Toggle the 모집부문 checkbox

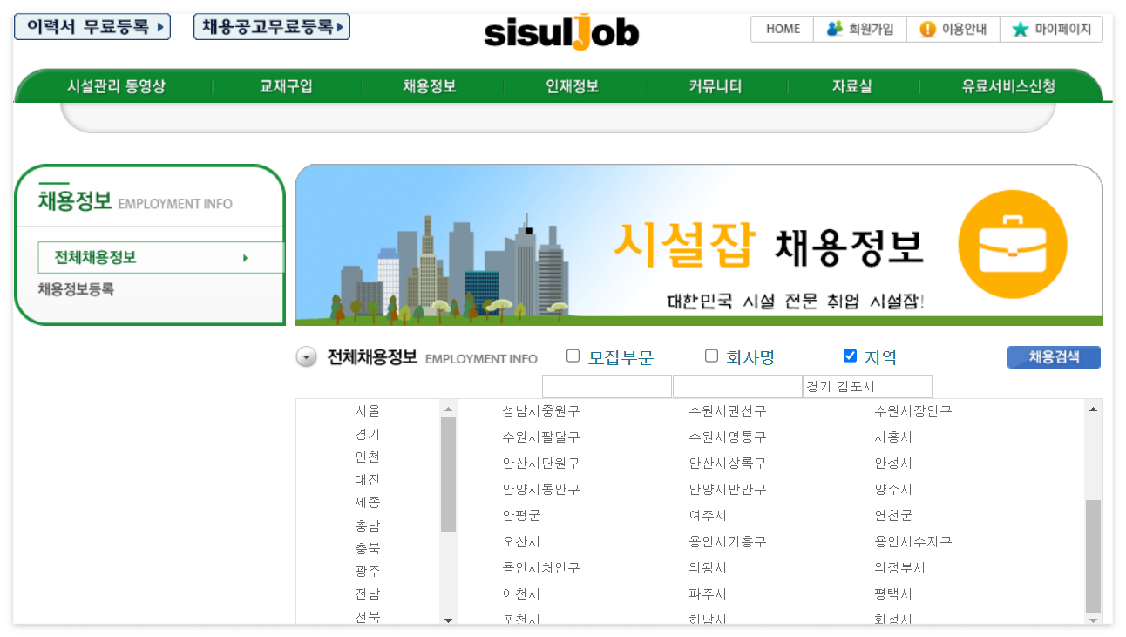(x=573, y=356)
